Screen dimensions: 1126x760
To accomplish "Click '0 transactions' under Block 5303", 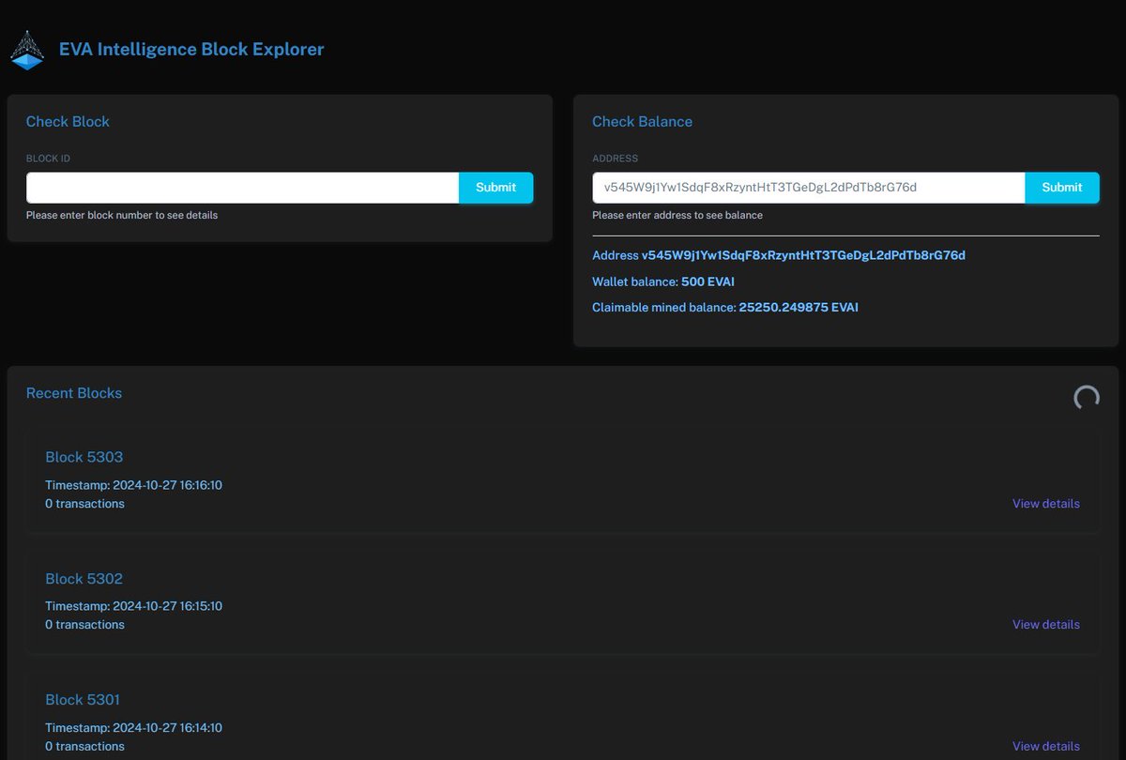I will click(84, 504).
